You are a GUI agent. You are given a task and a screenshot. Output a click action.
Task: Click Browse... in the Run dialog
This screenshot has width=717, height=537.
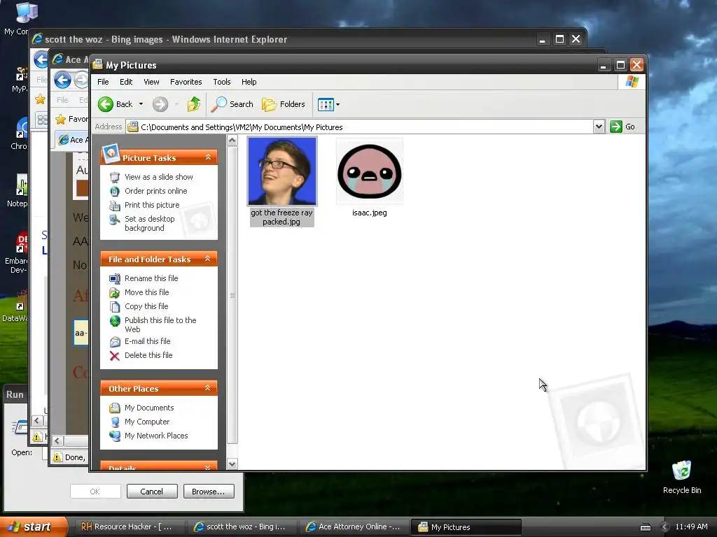coord(209,492)
